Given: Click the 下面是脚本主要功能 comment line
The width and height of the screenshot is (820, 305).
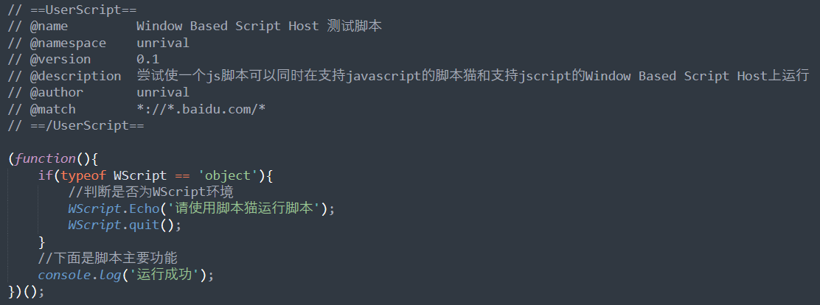Looking at the screenshot, I should pos(108,258).
